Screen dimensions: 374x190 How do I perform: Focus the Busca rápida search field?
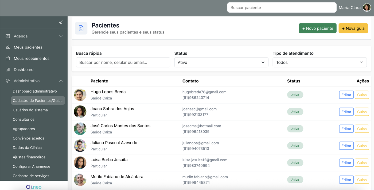(123, 62)
